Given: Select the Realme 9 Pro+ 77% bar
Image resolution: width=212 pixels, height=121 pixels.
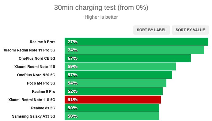Looking at the screenshot, I should 136,42.
